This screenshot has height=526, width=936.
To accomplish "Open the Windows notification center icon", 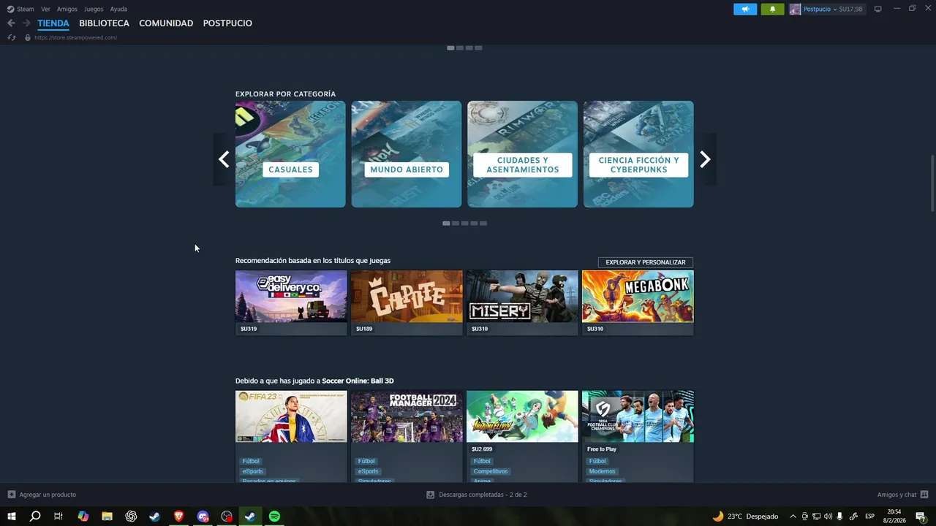I will pyautogui.click(x=921, y=517).
